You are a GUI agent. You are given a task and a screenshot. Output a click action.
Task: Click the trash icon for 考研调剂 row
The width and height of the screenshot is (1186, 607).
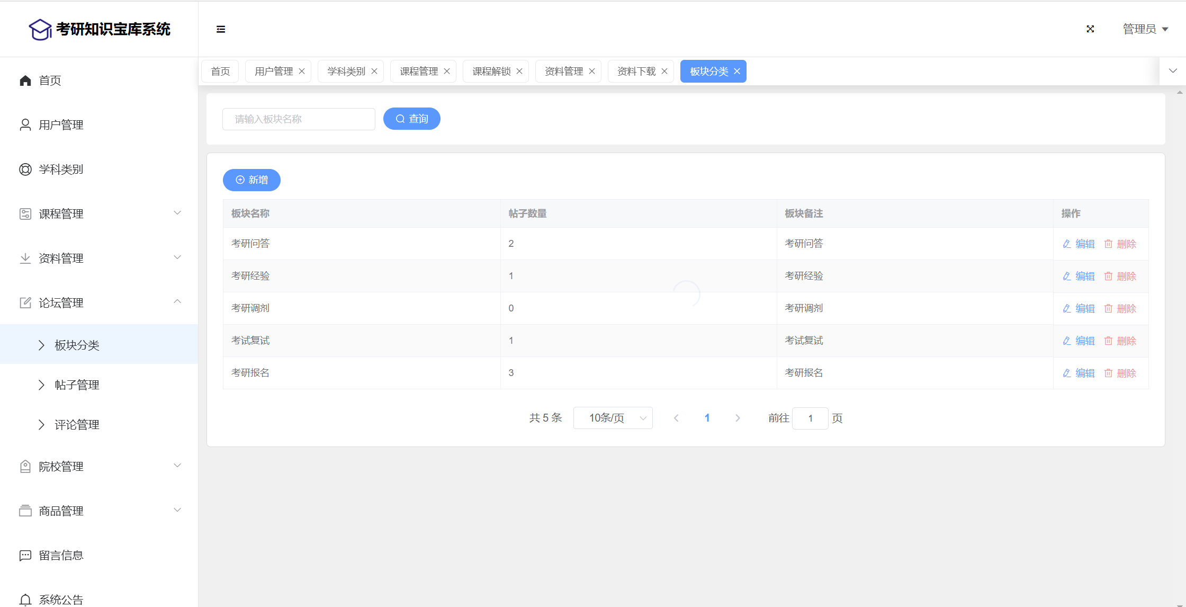[x=1108, y=309]
